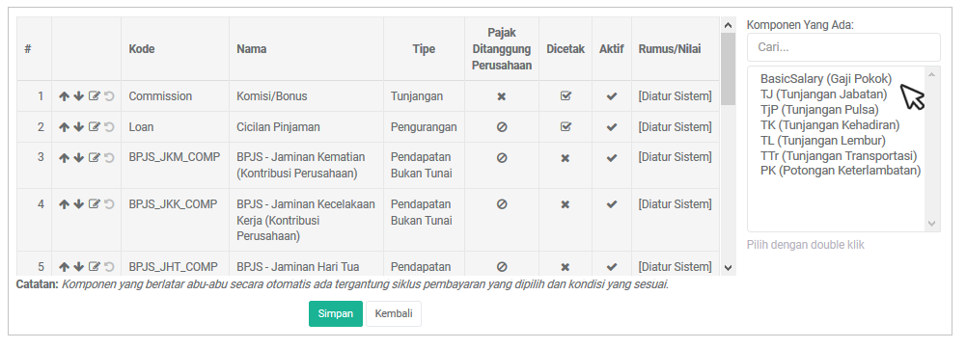Screen dimensions: 966x349
Task: Save changes with the Simpan button
Action: [x=336, y=314]
